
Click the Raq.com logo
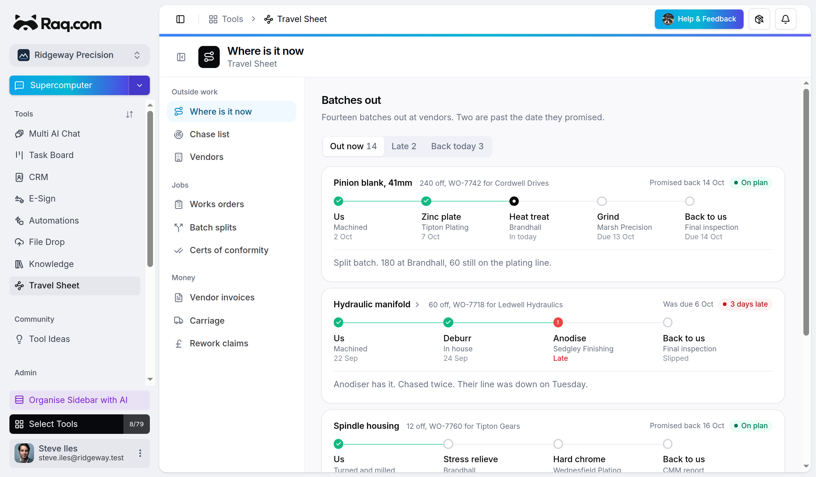click(x=57, y=23)
